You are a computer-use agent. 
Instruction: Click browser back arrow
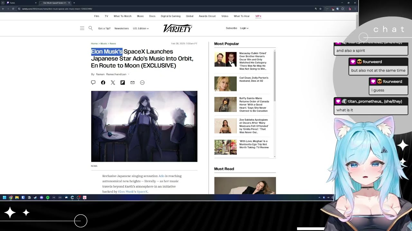point(3,9)
